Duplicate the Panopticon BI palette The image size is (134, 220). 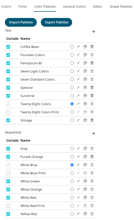pos(85,63)
